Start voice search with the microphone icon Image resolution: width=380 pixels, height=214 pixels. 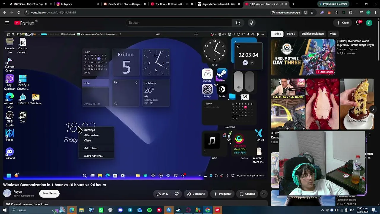[251, 23]
